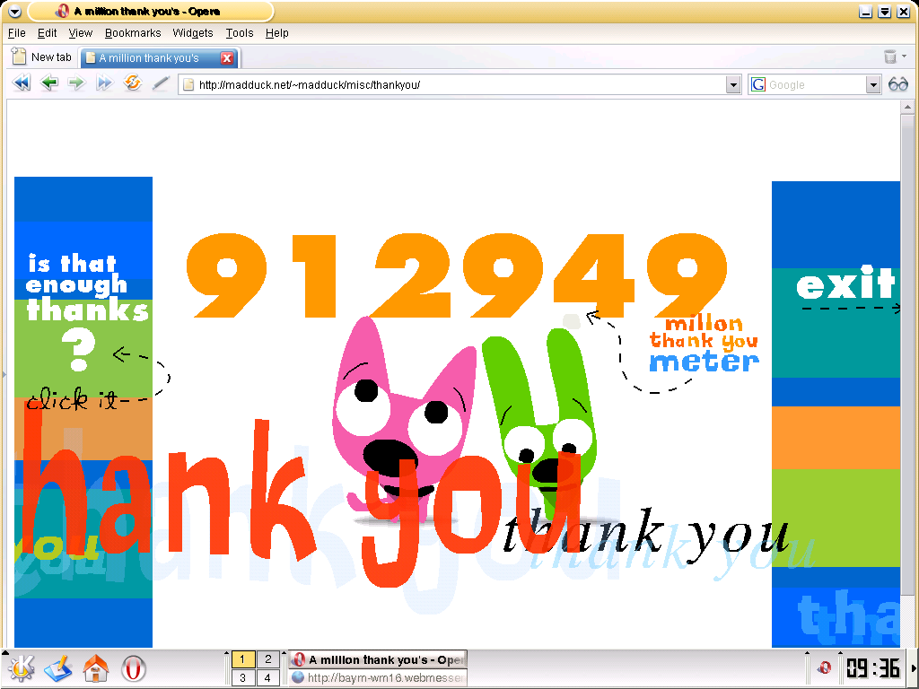Click the 09:36 panel clock

(873, 668)
